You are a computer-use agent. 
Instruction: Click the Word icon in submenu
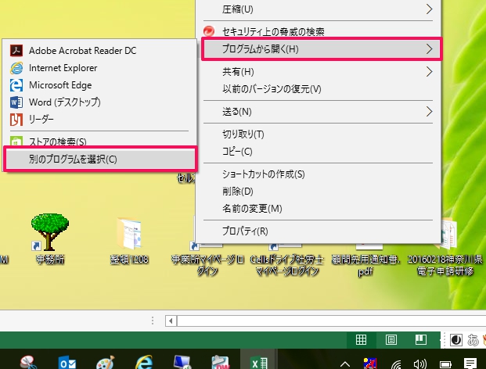[x=16, y=102]
